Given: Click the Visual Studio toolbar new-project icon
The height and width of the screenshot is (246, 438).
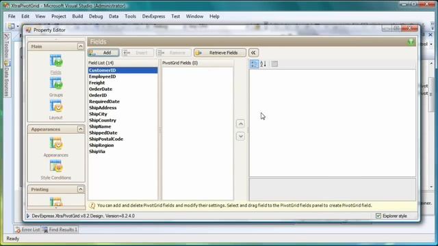Looking at the screenshot, I should pos(11,26).
